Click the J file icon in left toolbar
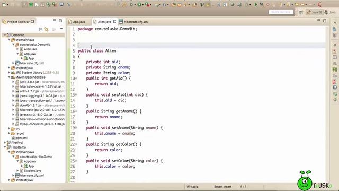The width and height of the screenshot is (339, 191). pos(37,4)
